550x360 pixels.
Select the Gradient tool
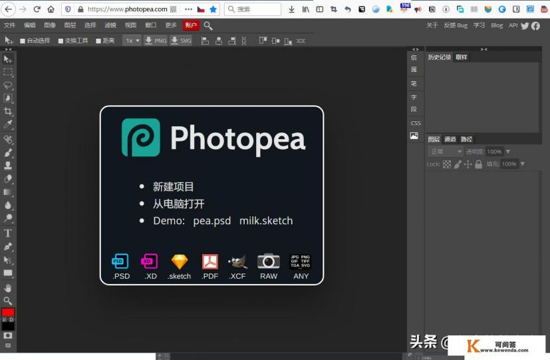click(x=8, y=192)
